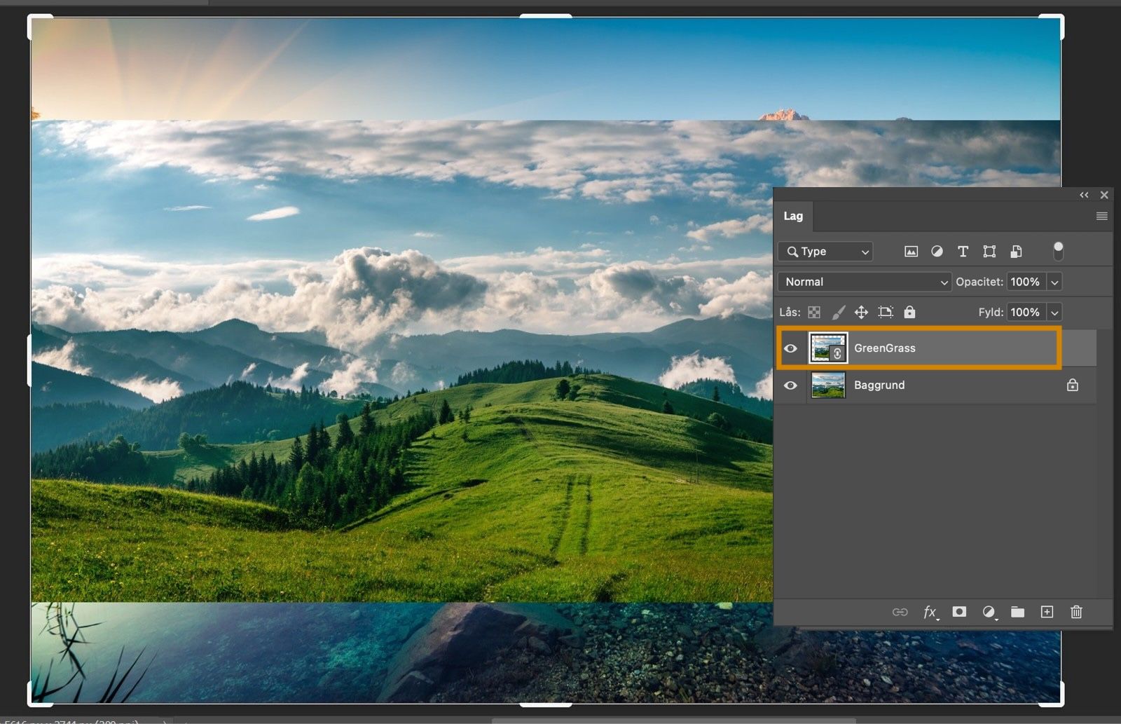The image size is (1121, 724).
Task: Create a new adjustment layer
Action: click(989, 612)
